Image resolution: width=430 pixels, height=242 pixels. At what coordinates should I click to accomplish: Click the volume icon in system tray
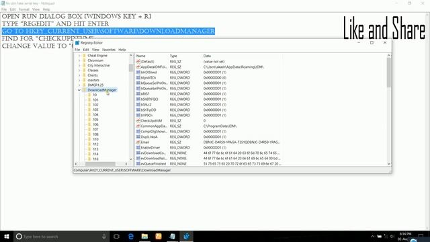[x=392, y=236]
